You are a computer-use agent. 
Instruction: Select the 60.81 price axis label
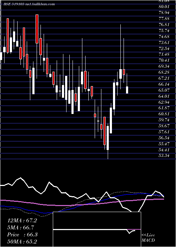point(164,114)
